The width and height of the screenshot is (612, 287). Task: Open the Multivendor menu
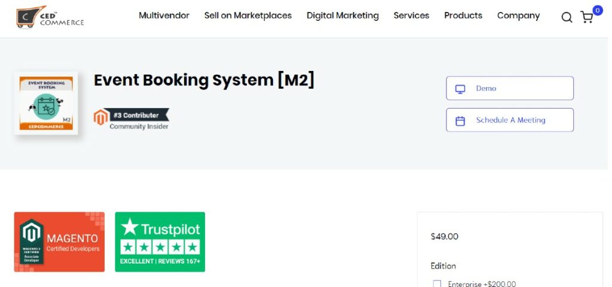[164, 16]
